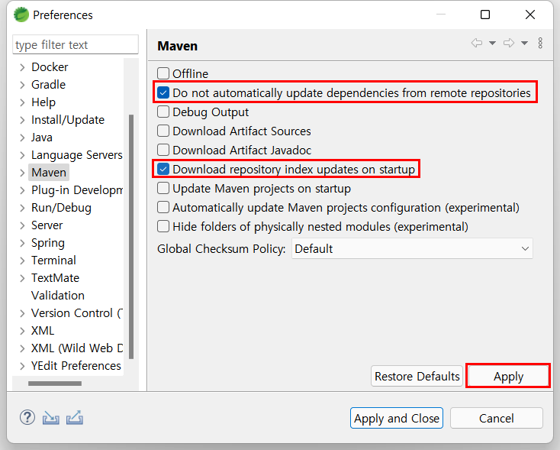Viewport: 560px width, 450px height.
Task: Enable Automatically update Maven projects configuration
Action: [x=163, y=207]
